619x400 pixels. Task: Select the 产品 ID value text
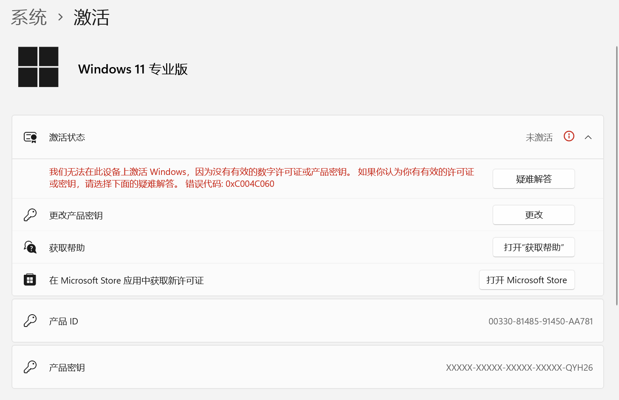point(541,321)
